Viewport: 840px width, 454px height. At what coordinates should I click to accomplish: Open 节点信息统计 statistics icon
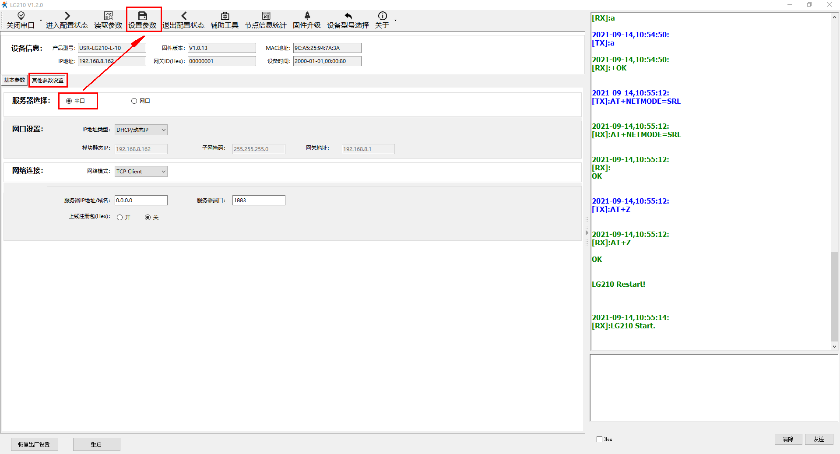(266, 16)
